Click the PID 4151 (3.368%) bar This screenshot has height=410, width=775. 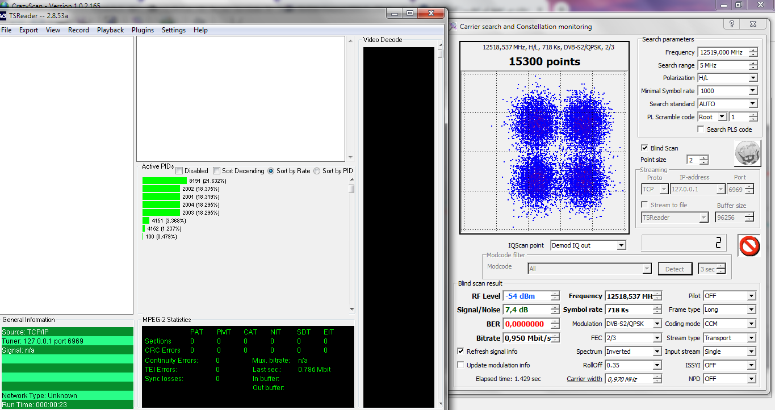pos(146,220)
